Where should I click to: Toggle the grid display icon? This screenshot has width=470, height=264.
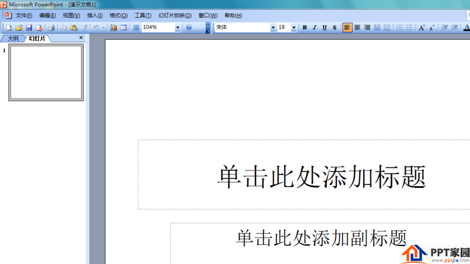click(136, 28)
